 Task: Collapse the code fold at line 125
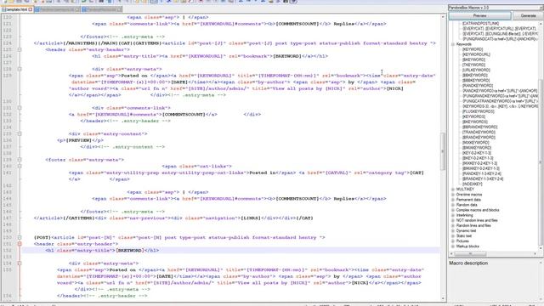pyautogui.click(x=20, y=49)
